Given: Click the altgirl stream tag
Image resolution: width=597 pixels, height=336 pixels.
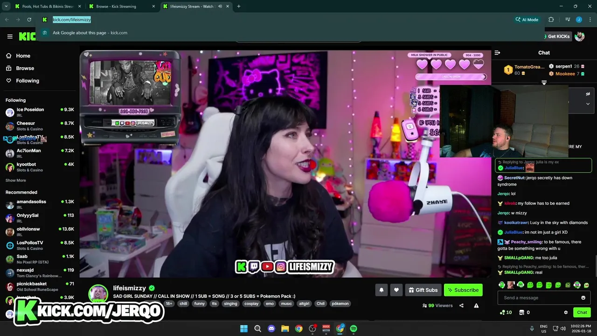Looking at the screenshot, I should coord(304,303).
